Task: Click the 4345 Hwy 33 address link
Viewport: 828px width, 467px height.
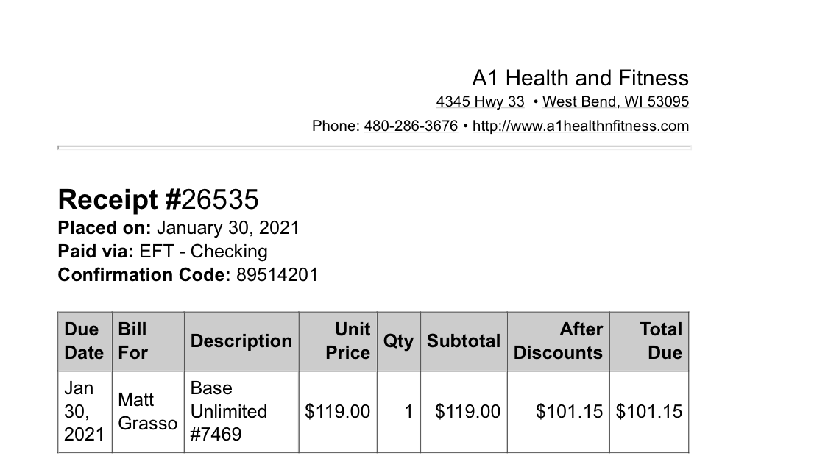Action: [480, 101]
